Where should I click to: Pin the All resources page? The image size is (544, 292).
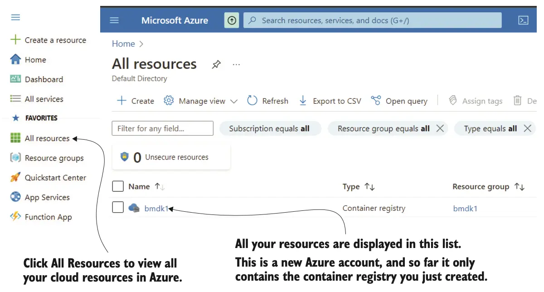pos(216,65)
